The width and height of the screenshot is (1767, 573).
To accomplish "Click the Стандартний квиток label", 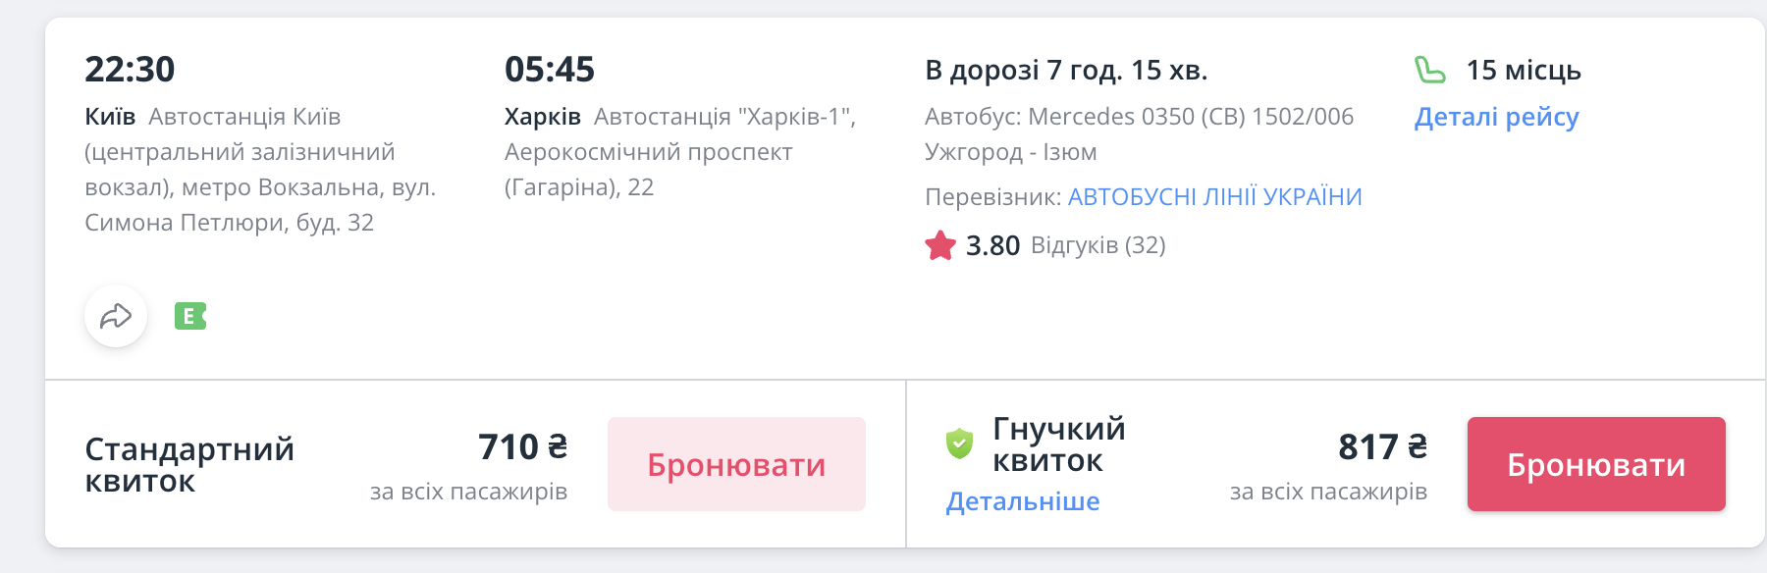I will 189,464.
